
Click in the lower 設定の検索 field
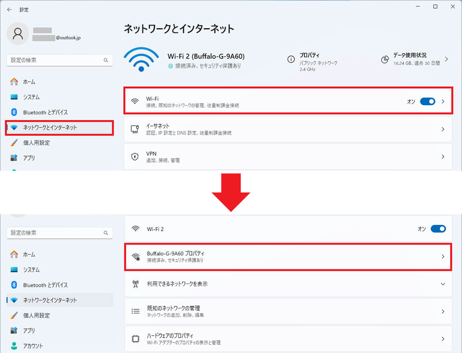(60, 233)
